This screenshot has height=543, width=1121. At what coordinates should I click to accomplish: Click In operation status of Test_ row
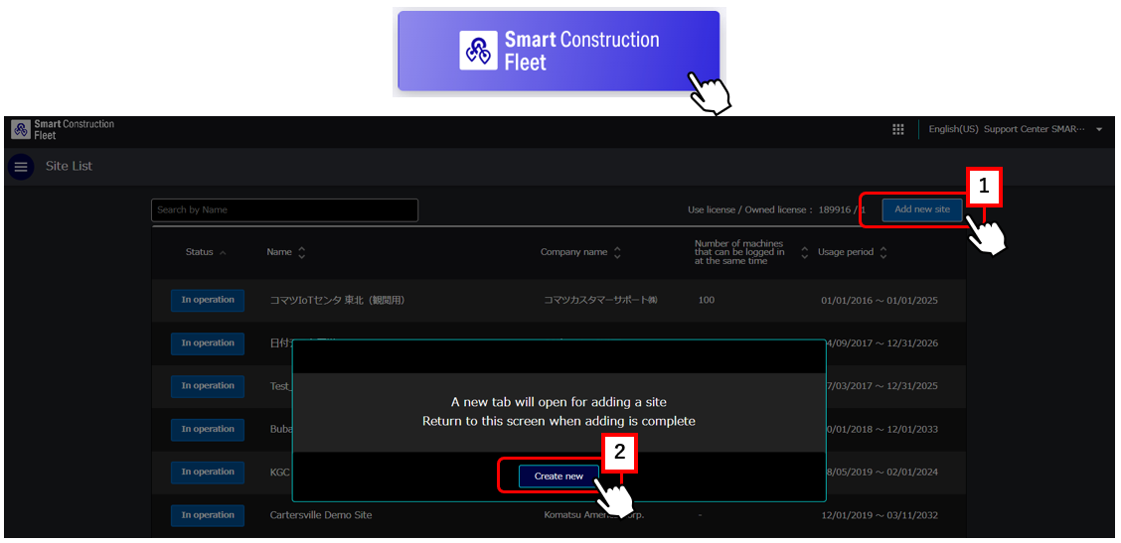coord(208,386)
